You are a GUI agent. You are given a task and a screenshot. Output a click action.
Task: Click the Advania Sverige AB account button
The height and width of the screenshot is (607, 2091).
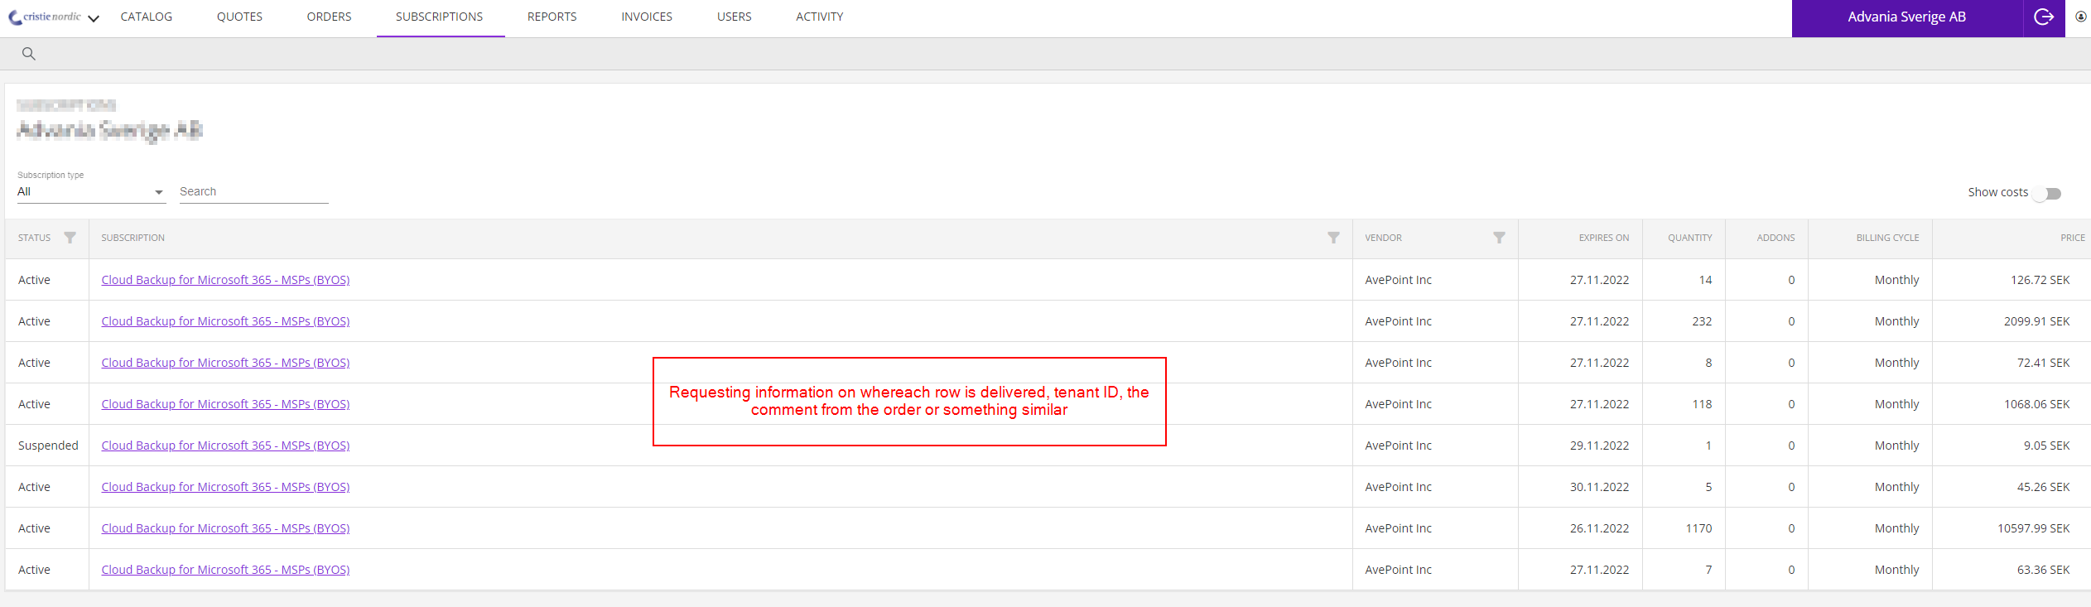(1907, 17)
